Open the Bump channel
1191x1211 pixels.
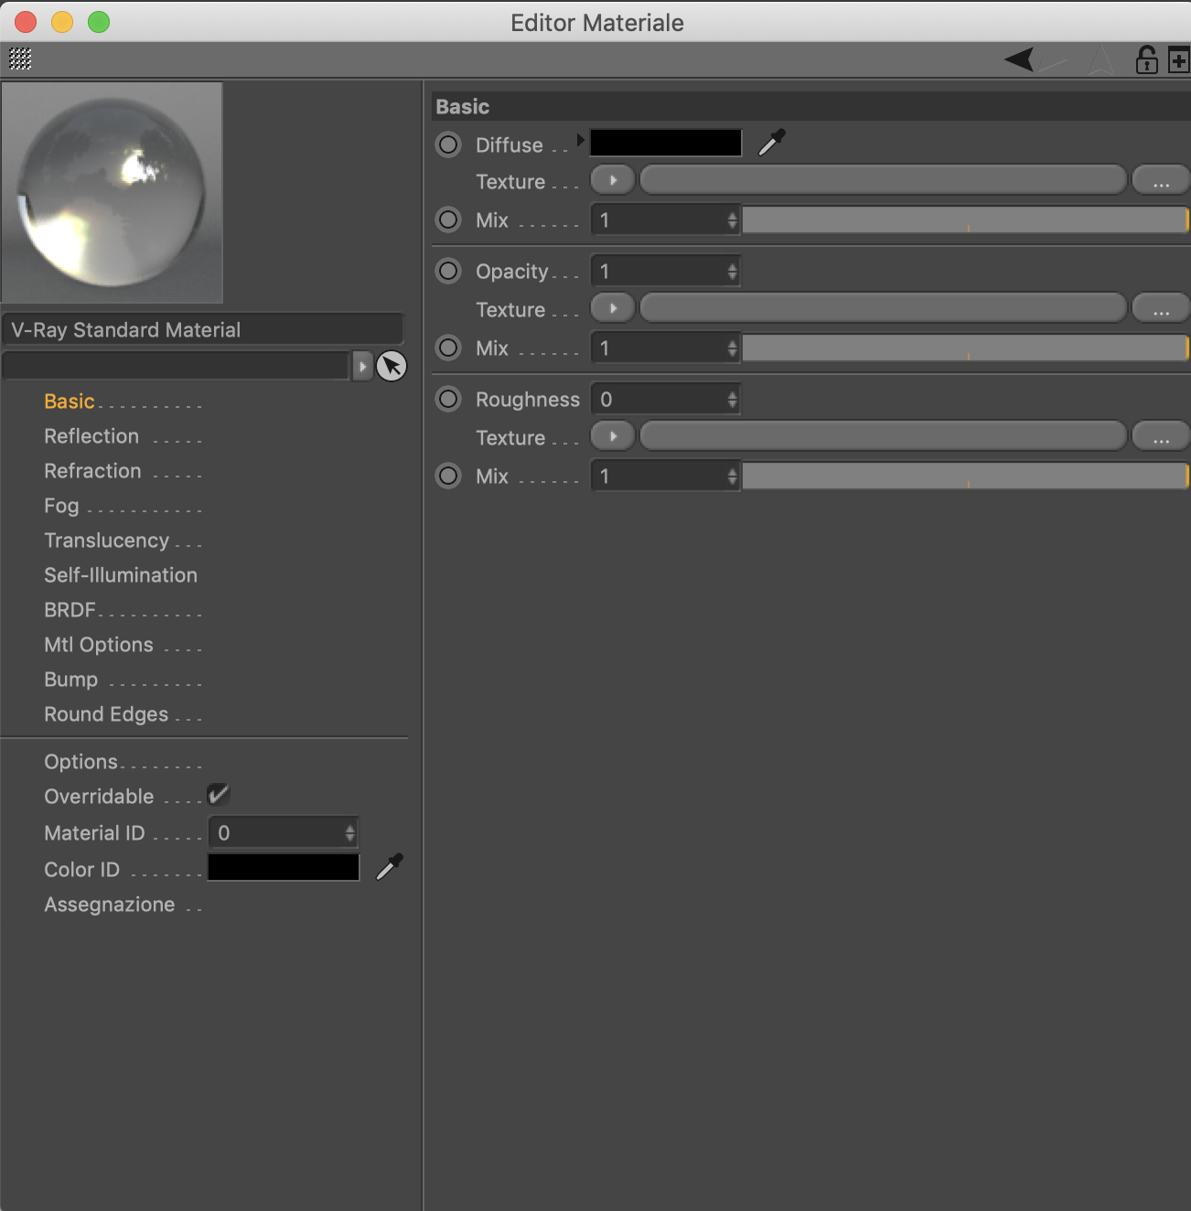pos(70,680)
